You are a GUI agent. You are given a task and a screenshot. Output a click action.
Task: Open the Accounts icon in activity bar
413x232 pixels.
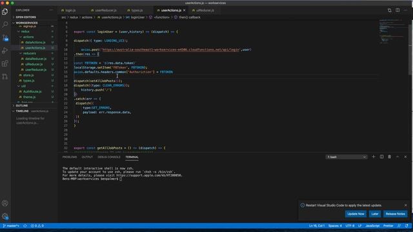pyautogui.click(x=5, y=204)
